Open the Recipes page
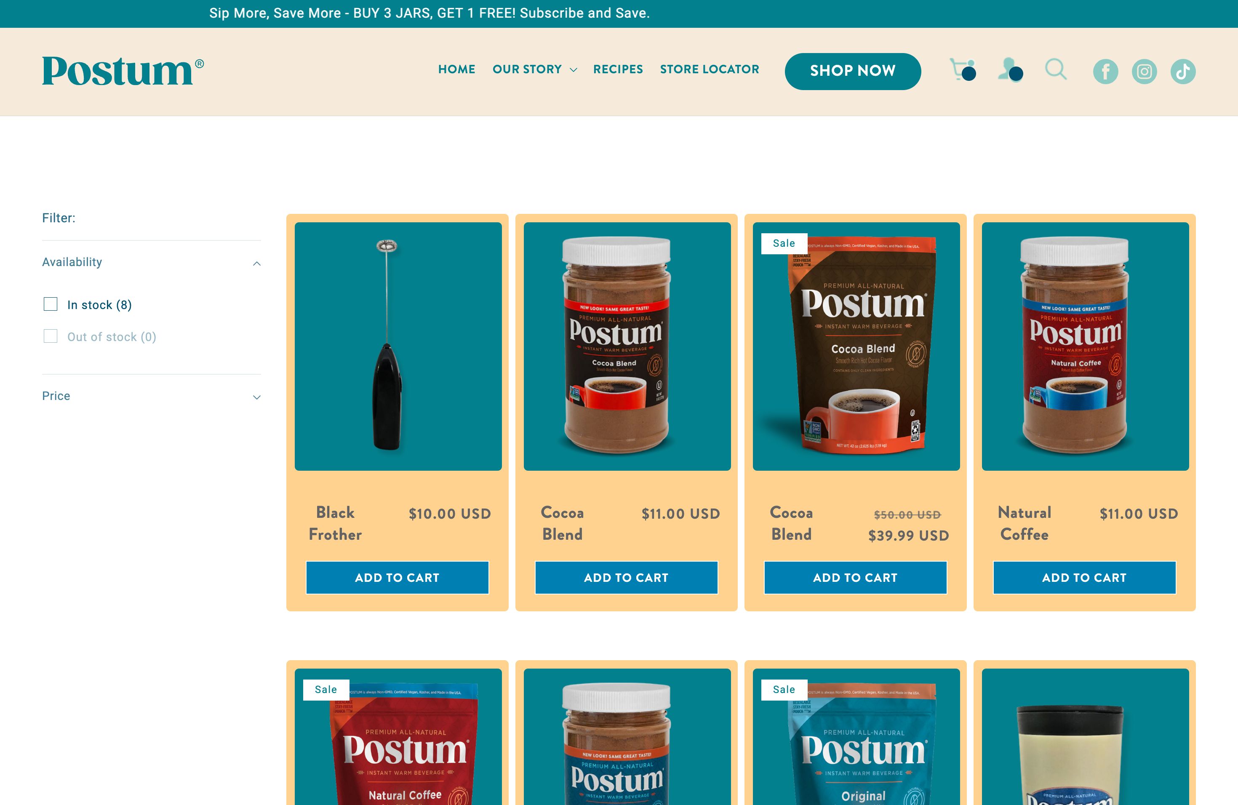 (618, 69)
